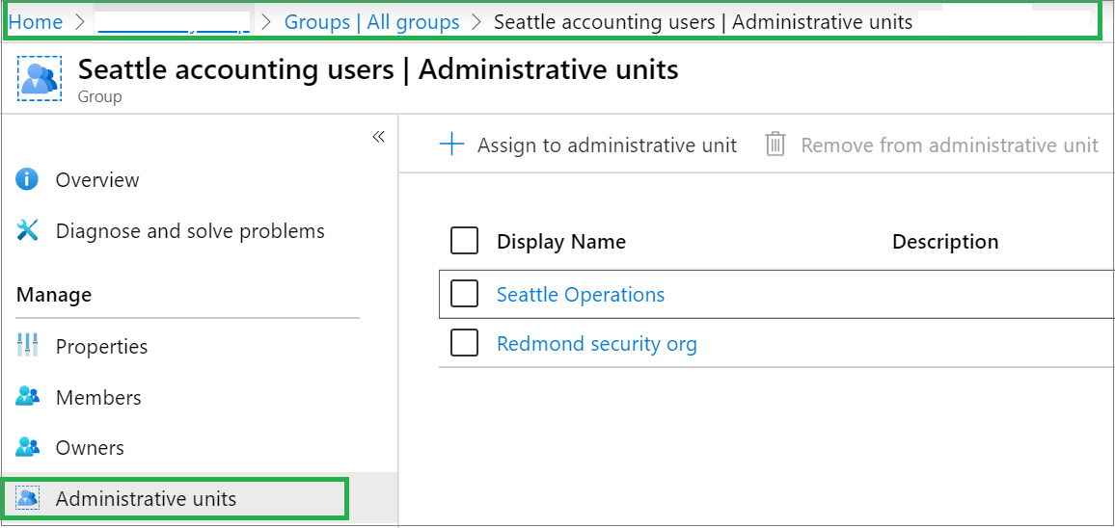The height and width of the screenshot is (528, 1115).
Task: Click the Administrative units sidebar icon
Action: 28,498
